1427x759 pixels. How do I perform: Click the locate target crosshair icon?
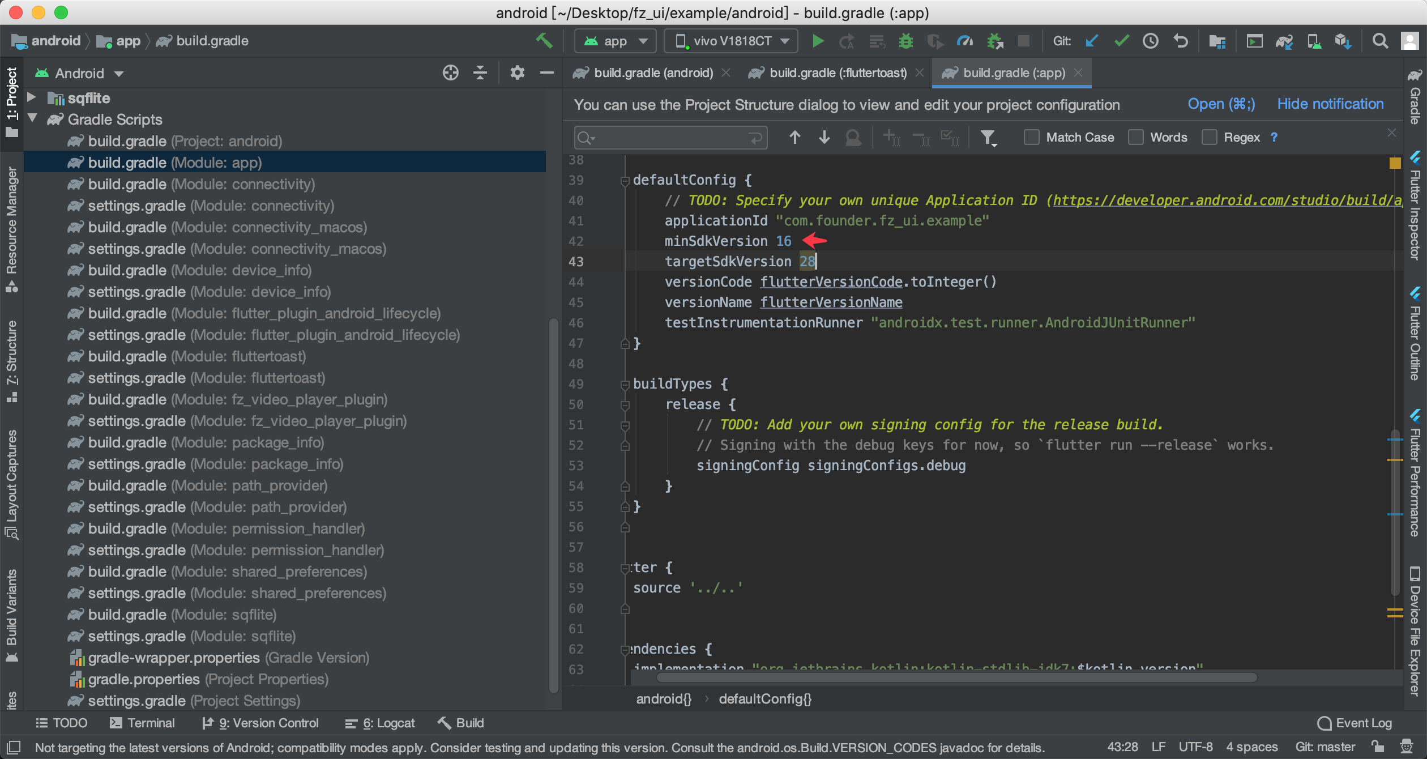(450, 73)
